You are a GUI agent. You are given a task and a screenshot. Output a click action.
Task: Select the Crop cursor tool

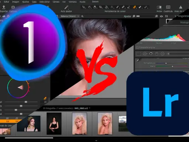coord(101,7)
